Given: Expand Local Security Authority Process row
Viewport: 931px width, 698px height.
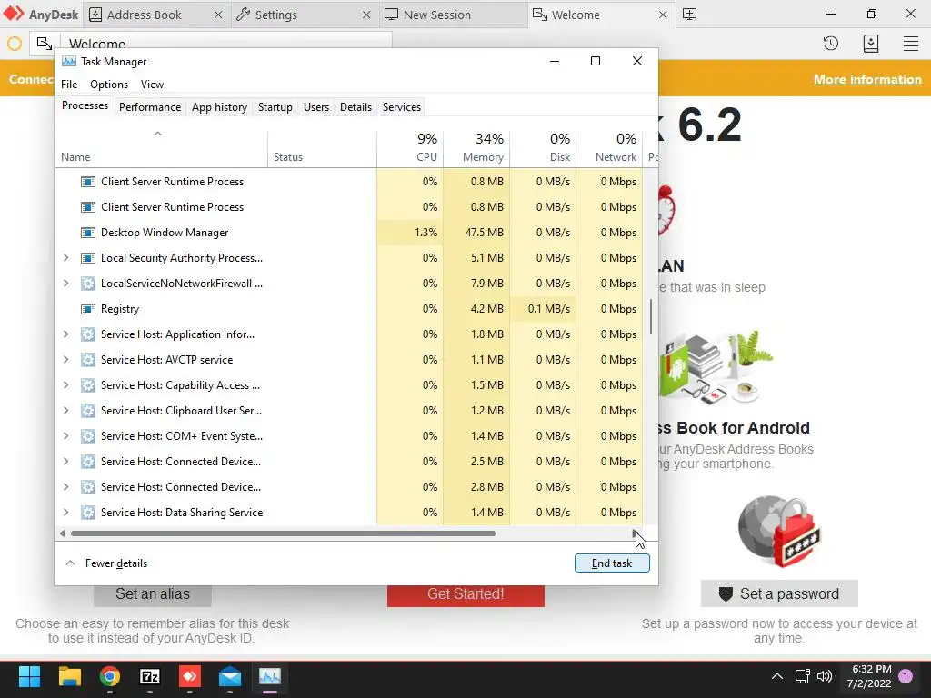Looking at the screenshot, I should [x=65, y=258].
